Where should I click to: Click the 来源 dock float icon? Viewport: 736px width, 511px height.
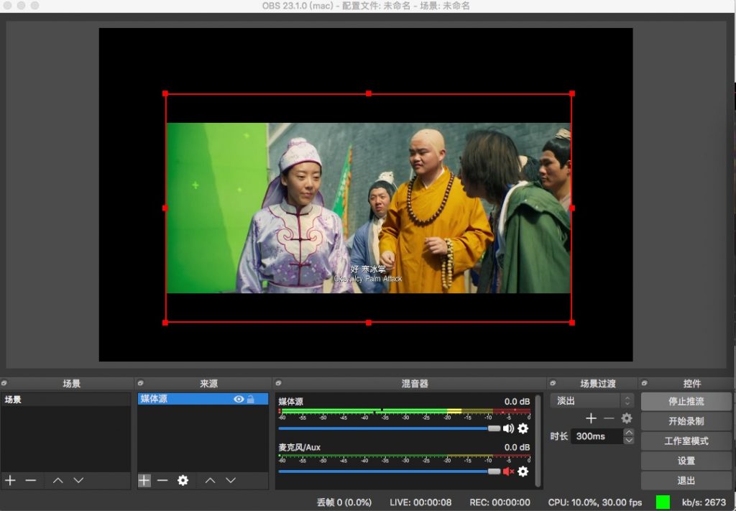coord(140,383)
